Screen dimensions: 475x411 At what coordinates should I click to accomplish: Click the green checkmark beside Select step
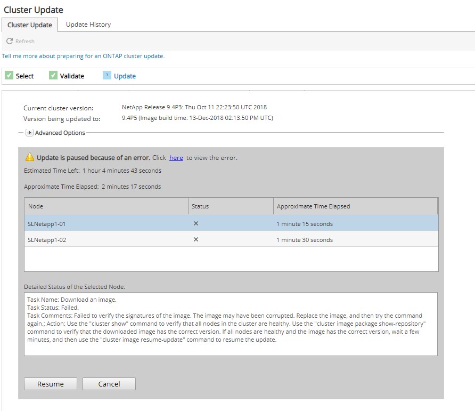coord(9,76)
